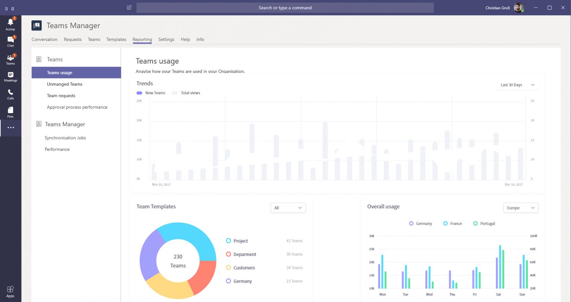Click the Teams Manager section report icon

[39, 124]
